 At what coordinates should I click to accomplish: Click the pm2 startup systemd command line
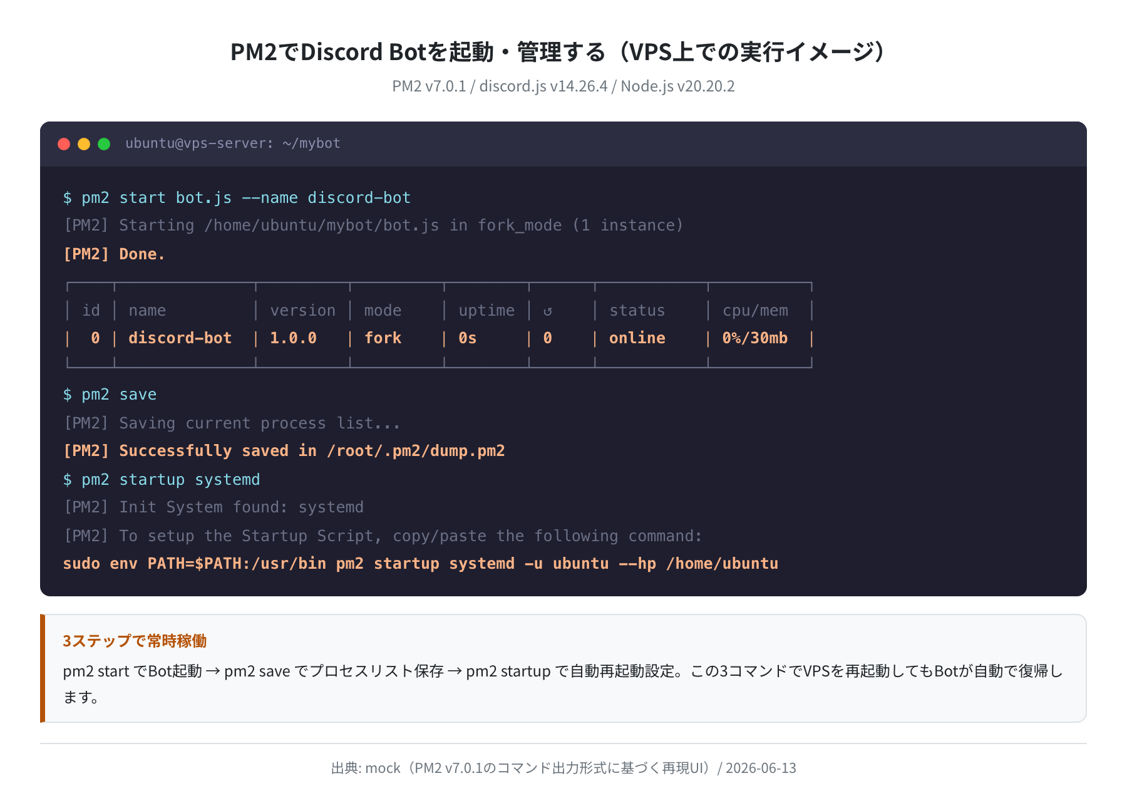(162, 480)
